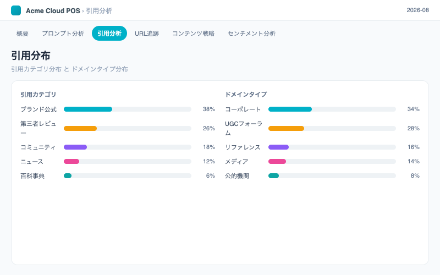Viewport: 440px width, 275px height.
Task: Switch to the プロンプト分析 tab
Action: point(63,34)
